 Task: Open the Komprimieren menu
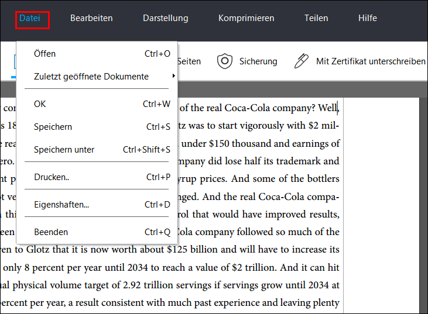click(246, 18)
